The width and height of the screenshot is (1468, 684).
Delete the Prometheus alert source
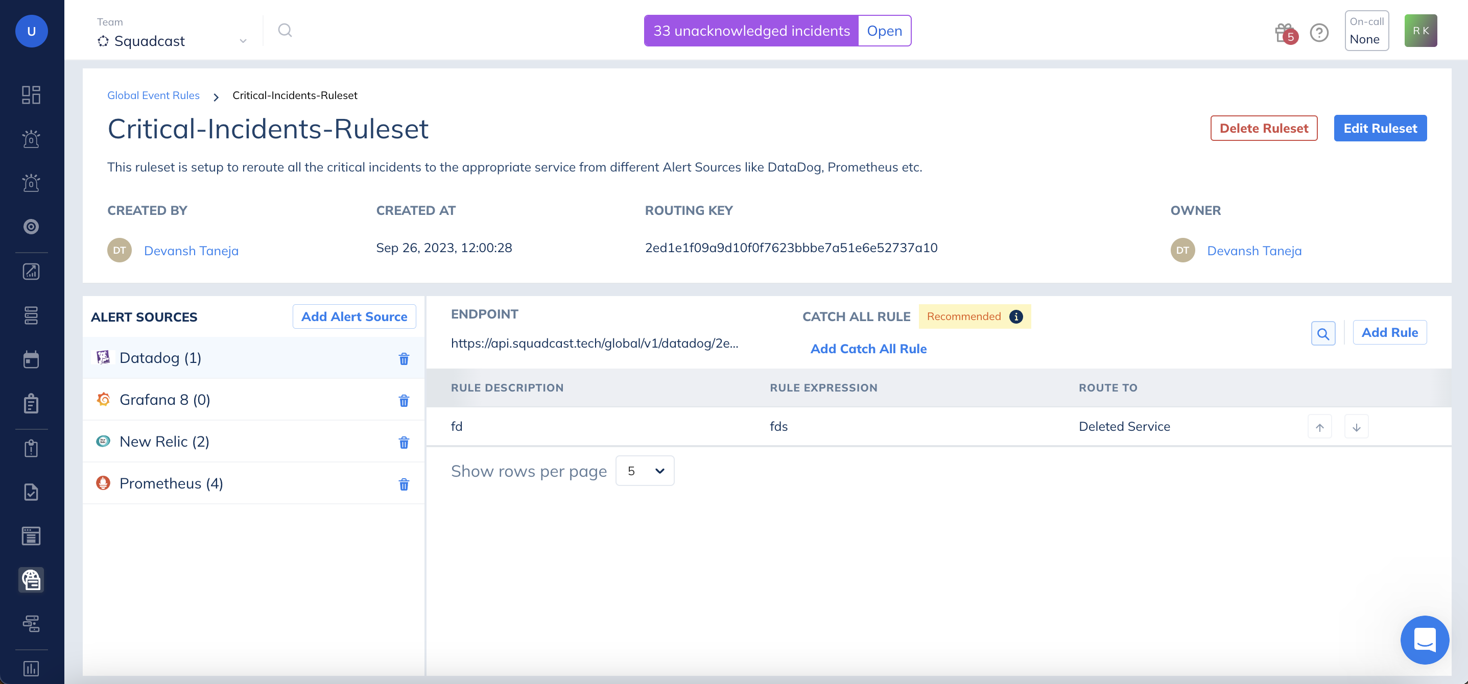point(404,484)
